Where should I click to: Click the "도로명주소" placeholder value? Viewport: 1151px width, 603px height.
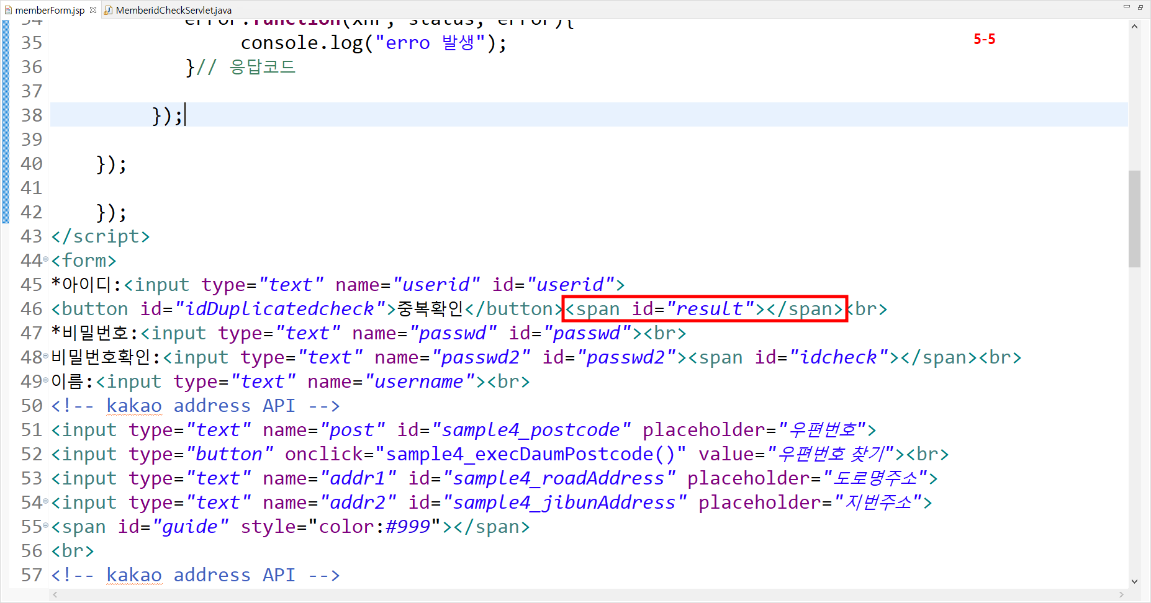[876, 478]
